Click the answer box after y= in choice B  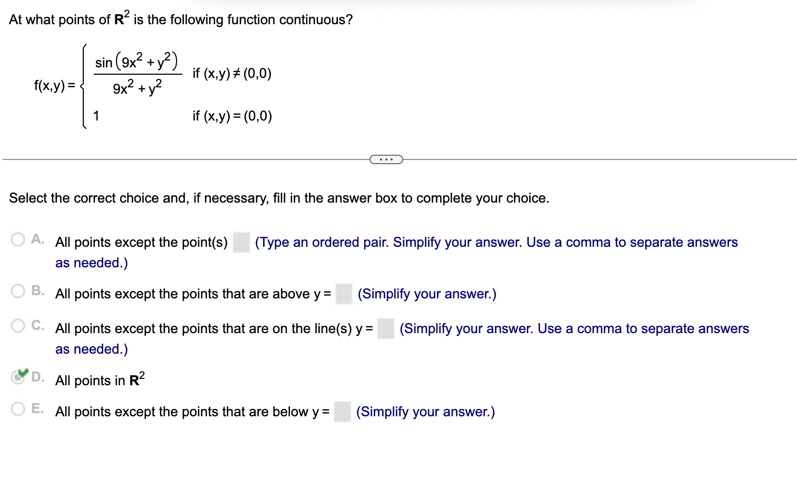coord(343,294)
